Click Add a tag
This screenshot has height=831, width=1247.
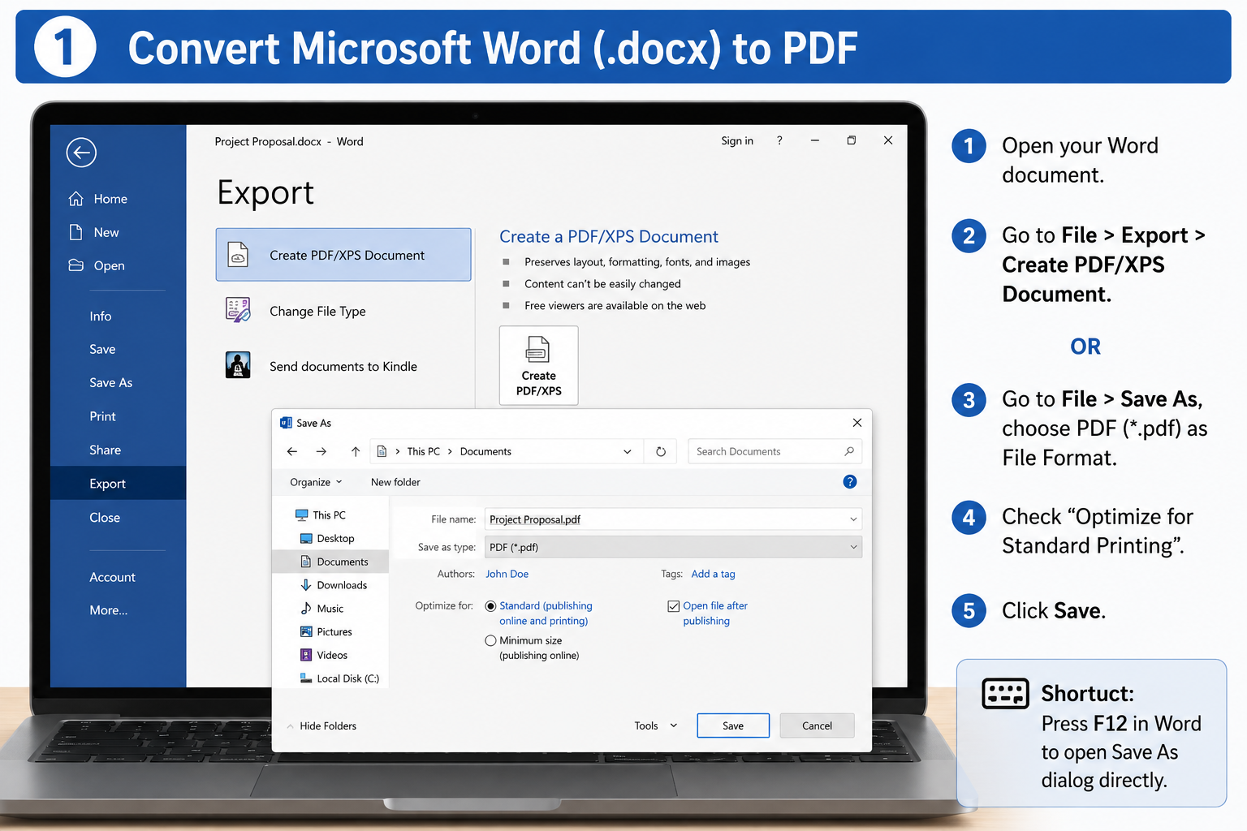(x=713, y=574)
